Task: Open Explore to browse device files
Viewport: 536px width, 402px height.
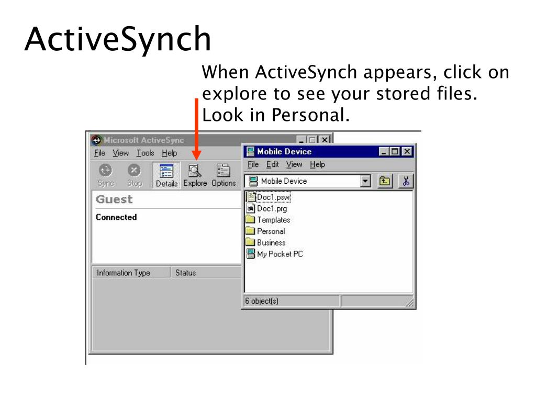Action: coord(195,175)
